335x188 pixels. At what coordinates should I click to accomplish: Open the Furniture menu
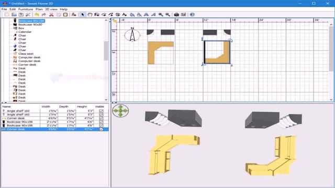click(x=26, y=9)
